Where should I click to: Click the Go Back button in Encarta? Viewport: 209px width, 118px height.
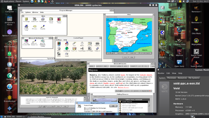[x=133, y=66]
